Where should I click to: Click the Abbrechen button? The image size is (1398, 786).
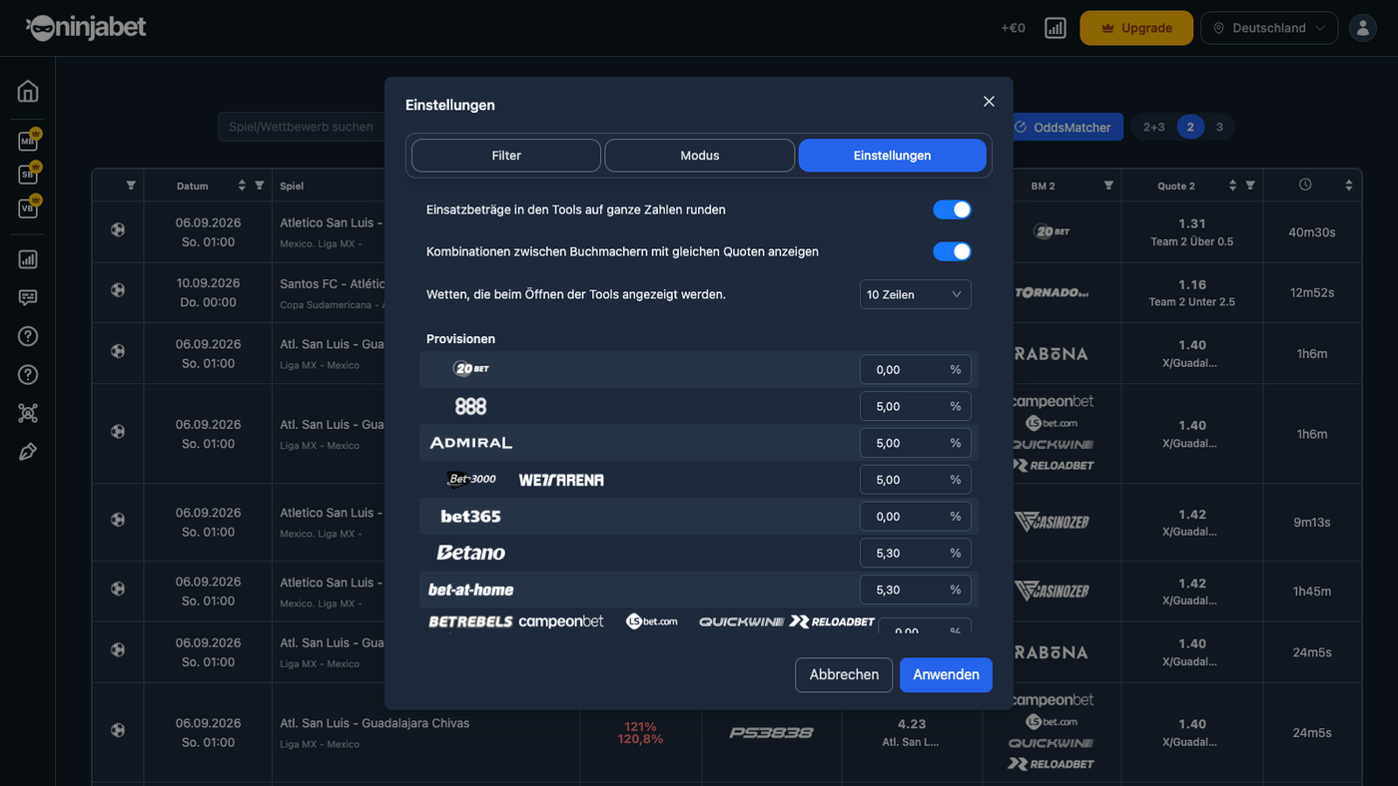pos(844,674)
